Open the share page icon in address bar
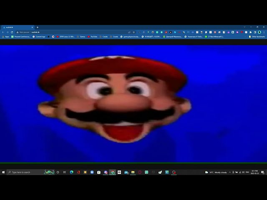Screen dimensions: 267x200 (129, 32)
